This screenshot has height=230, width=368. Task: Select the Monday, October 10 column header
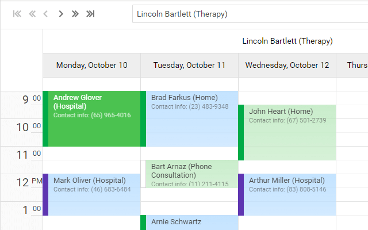[91, 66]
